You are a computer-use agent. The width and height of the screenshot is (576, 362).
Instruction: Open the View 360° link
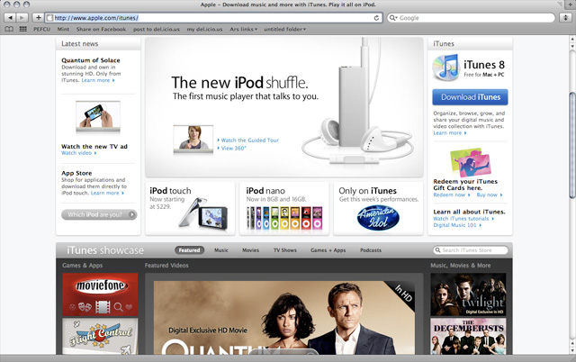tap(234, 148)
